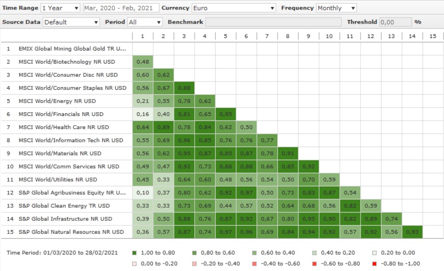Change the Source Data dropdown from Default
Viewport: 444px width, 271px height.
coord(72,22)
